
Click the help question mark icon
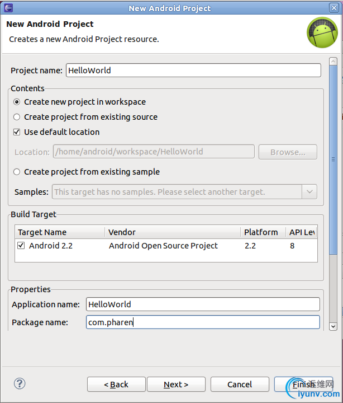click(20, 383)
